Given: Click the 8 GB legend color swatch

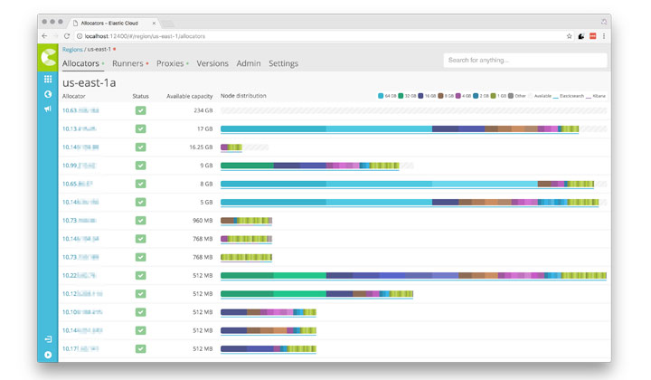Looking at the screenshot, I should tap(440, 96).
